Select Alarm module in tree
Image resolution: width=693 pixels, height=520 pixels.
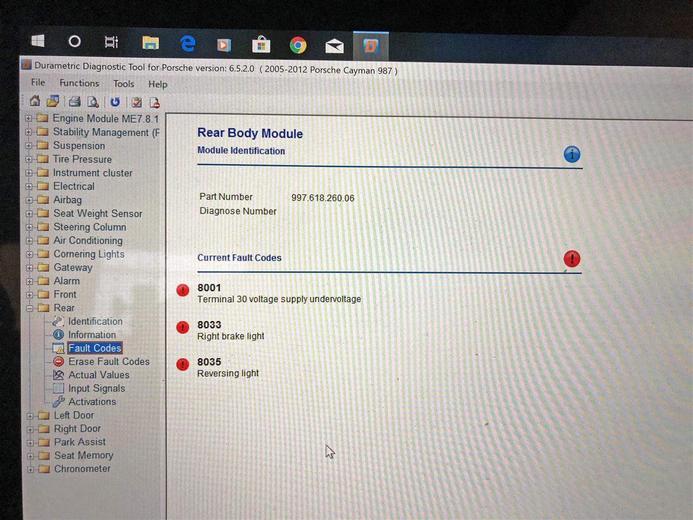click(x=67, y=281)
